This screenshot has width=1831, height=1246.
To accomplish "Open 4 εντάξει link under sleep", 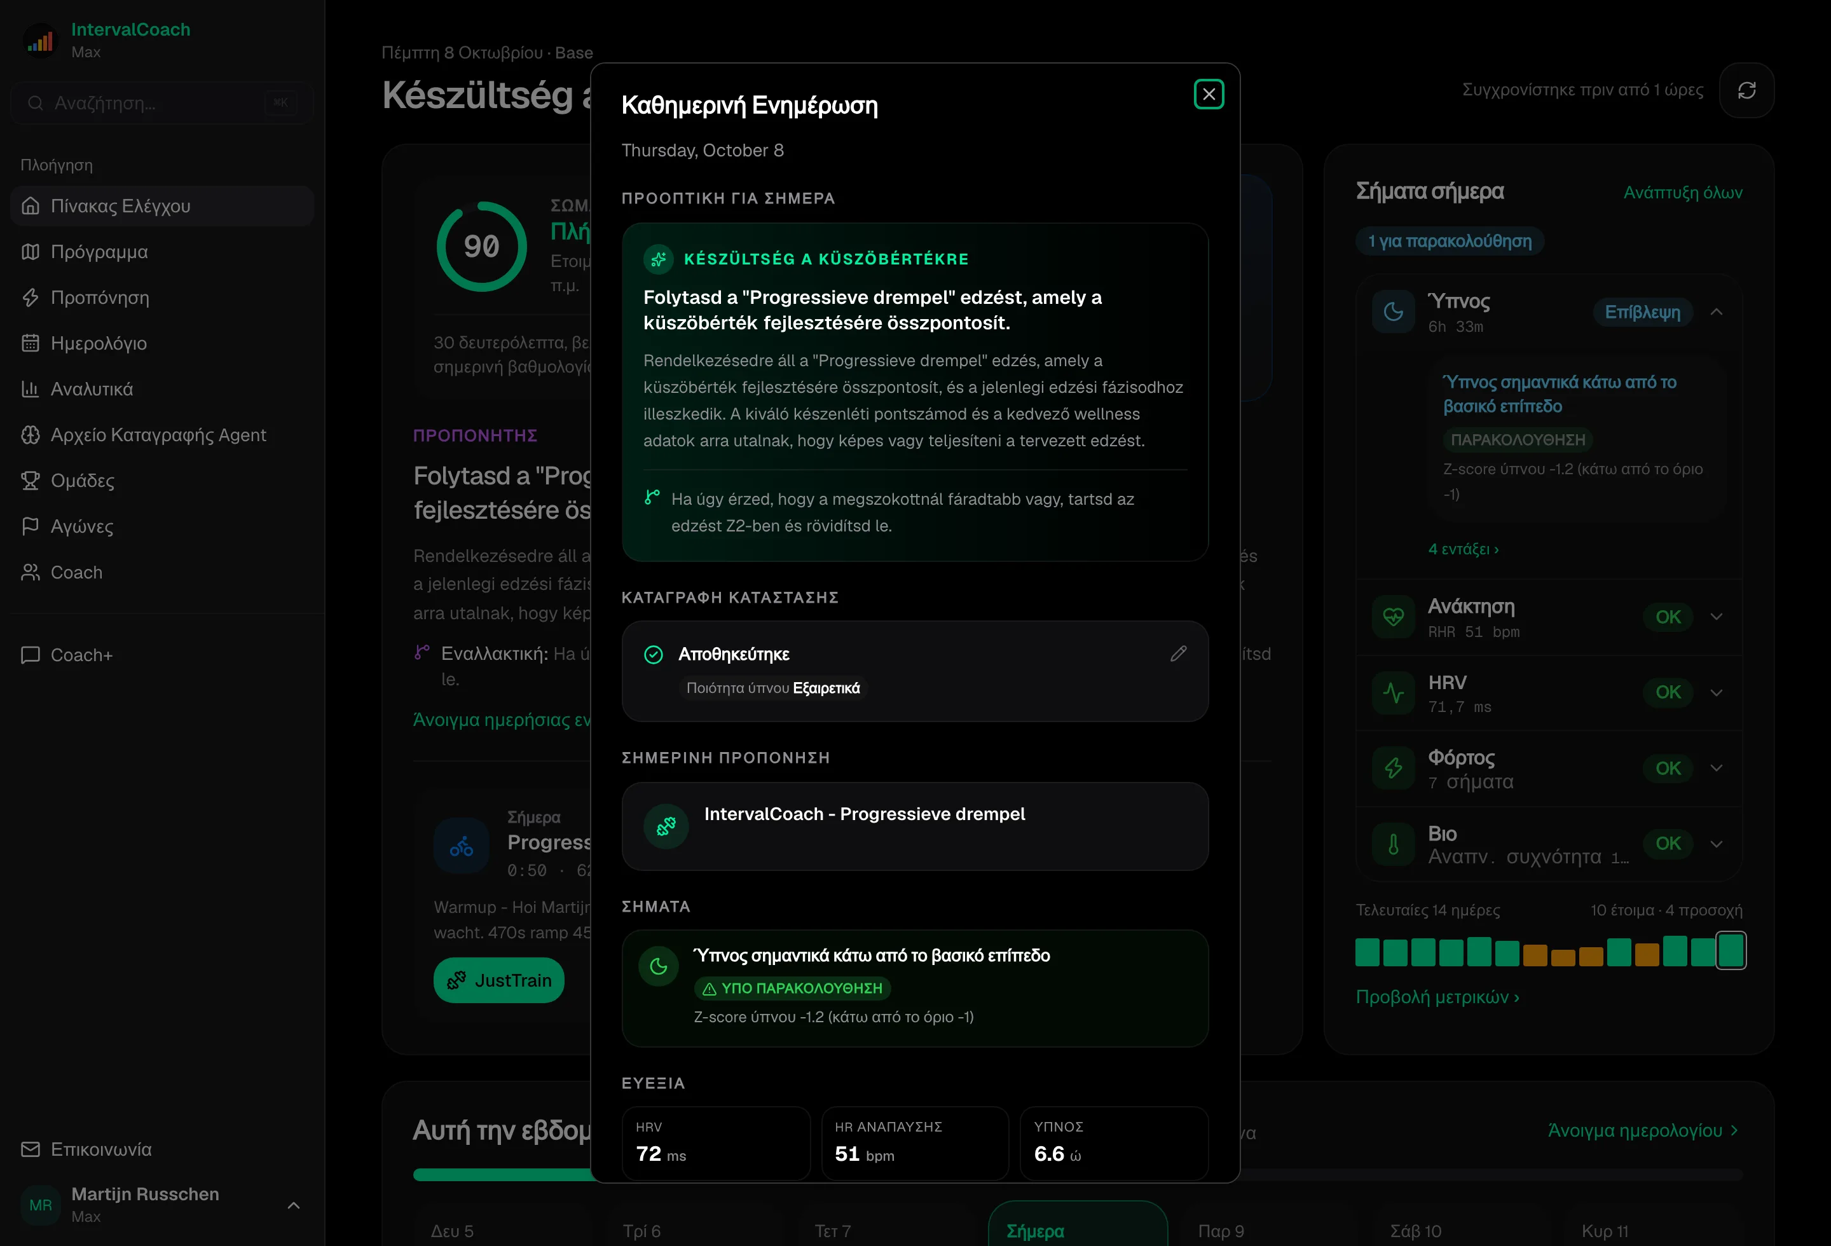I will coord(1463,549).
